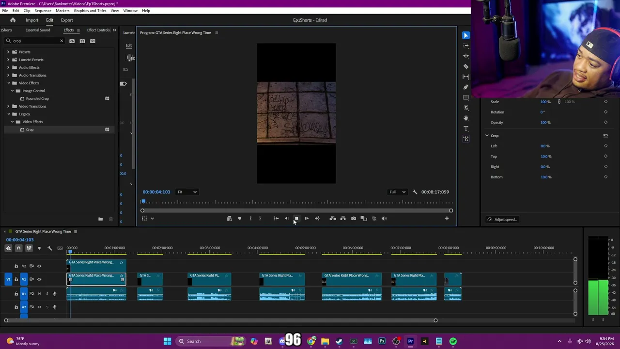
Task: Filter effects by 32-bit color badge
Action: point(82,41)
